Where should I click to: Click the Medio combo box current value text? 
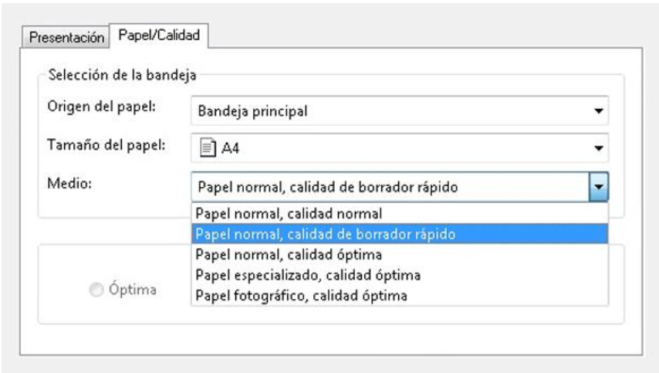328,187
